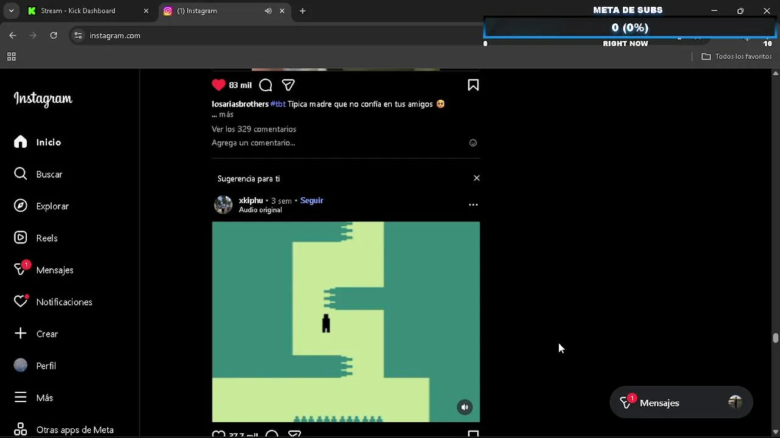Image resolution: width=780 pixels, height=438 pixels.
Task: Go to Inicio home icon
Action: (21, 142)
